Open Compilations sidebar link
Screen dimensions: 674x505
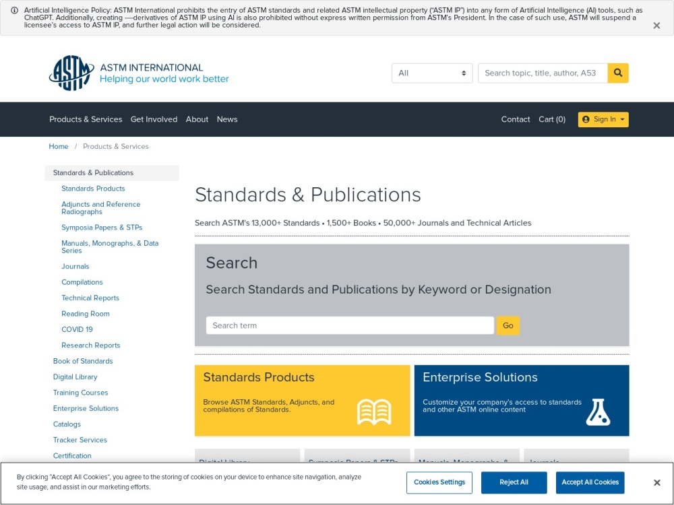82,282
